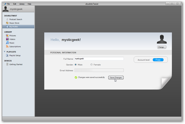Click into the Full Name field
The width and height of the screenshot is (185, 124).
(99, 59)
